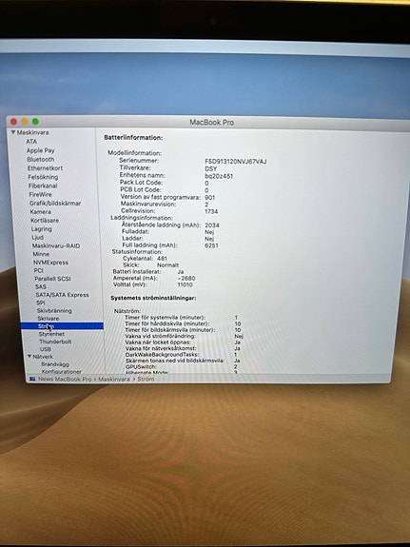Click the green zoom window button

pyautogui.click(x=35, y=122)
